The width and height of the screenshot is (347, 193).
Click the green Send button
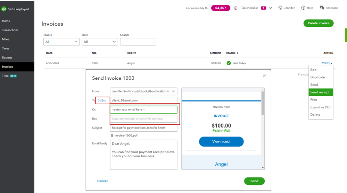[254, 181]
